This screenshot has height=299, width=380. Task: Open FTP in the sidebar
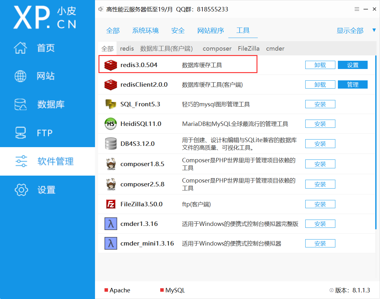tap(47, 133)
